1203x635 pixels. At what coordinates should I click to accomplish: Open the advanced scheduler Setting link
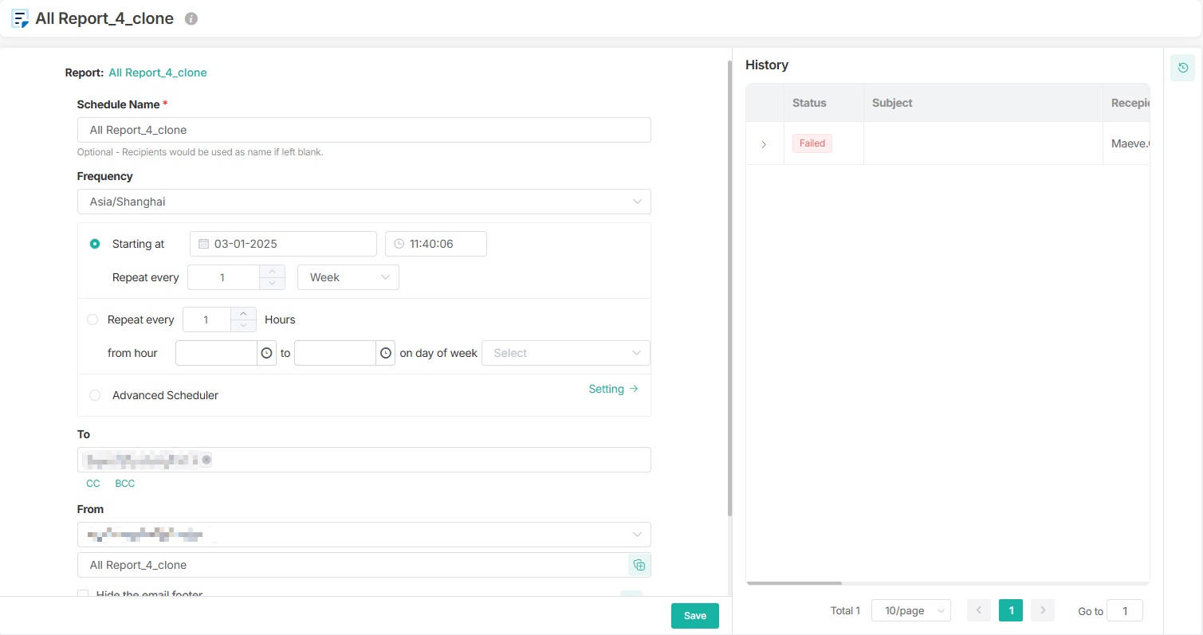613,389
